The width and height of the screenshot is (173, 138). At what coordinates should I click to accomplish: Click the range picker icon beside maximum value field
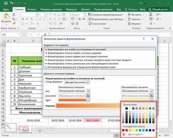[151, 96]
